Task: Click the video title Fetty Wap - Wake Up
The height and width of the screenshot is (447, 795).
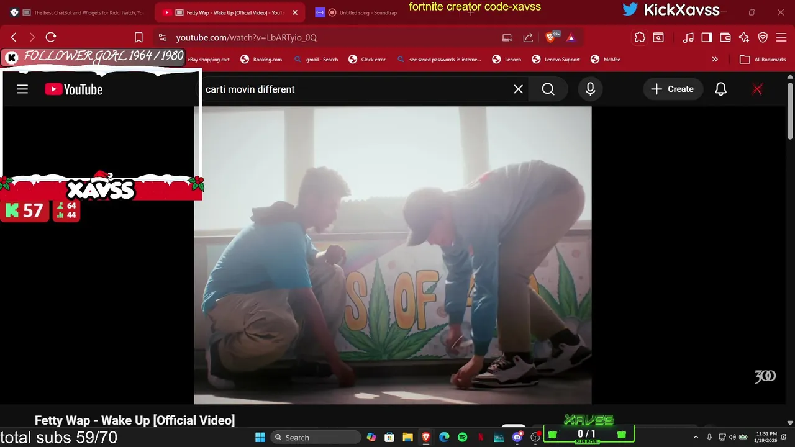Action: pos(135,420)
